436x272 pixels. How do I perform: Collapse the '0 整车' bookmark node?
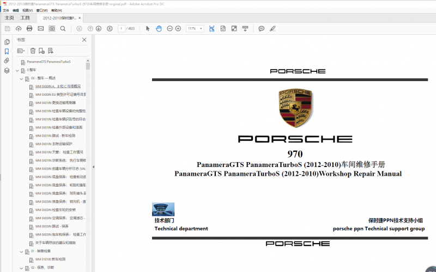pyautogui.click(x=17, y=71)
